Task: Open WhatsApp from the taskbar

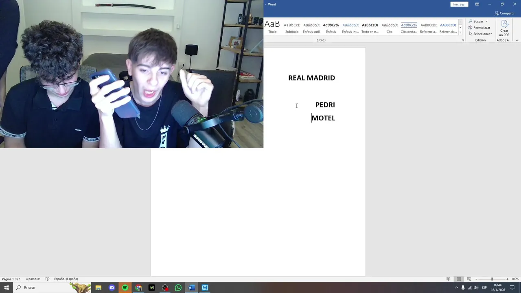Action: [x=178, y=288]
